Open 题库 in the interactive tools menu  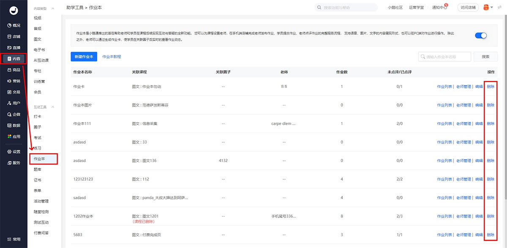coord(38,169)
